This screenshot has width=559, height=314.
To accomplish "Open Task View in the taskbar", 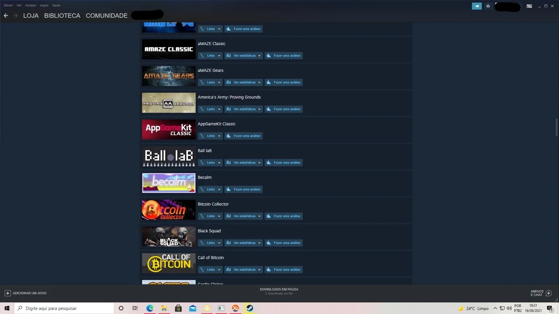I will (135, 308).
